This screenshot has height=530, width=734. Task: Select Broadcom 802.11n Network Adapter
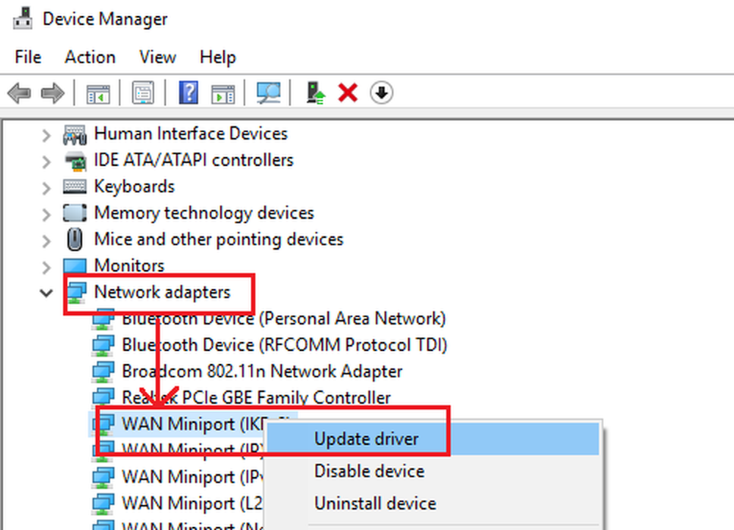click(x=262, y=371)
